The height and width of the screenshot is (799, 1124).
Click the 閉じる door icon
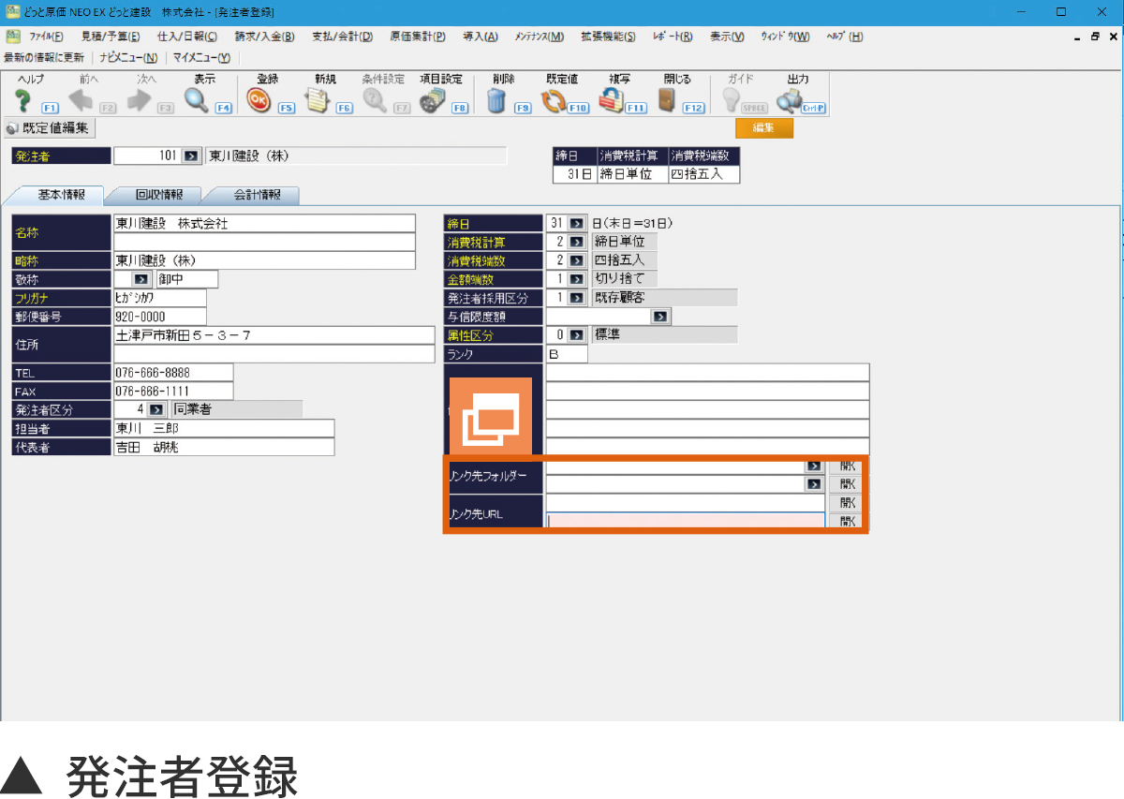(667, 100)
